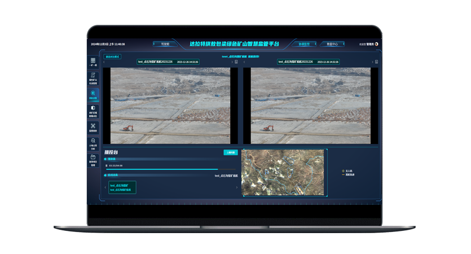Click the player section header
Image resolution: width=471 pixels, height=254 pixels.
click(112, 159)
